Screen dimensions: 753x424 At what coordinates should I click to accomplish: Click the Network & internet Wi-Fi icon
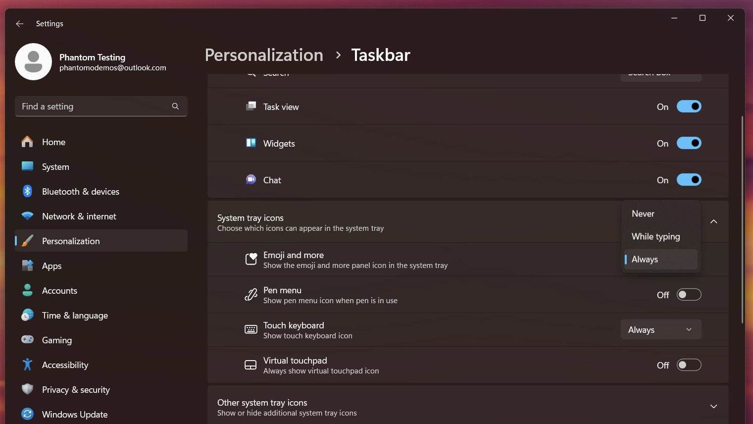28,216
